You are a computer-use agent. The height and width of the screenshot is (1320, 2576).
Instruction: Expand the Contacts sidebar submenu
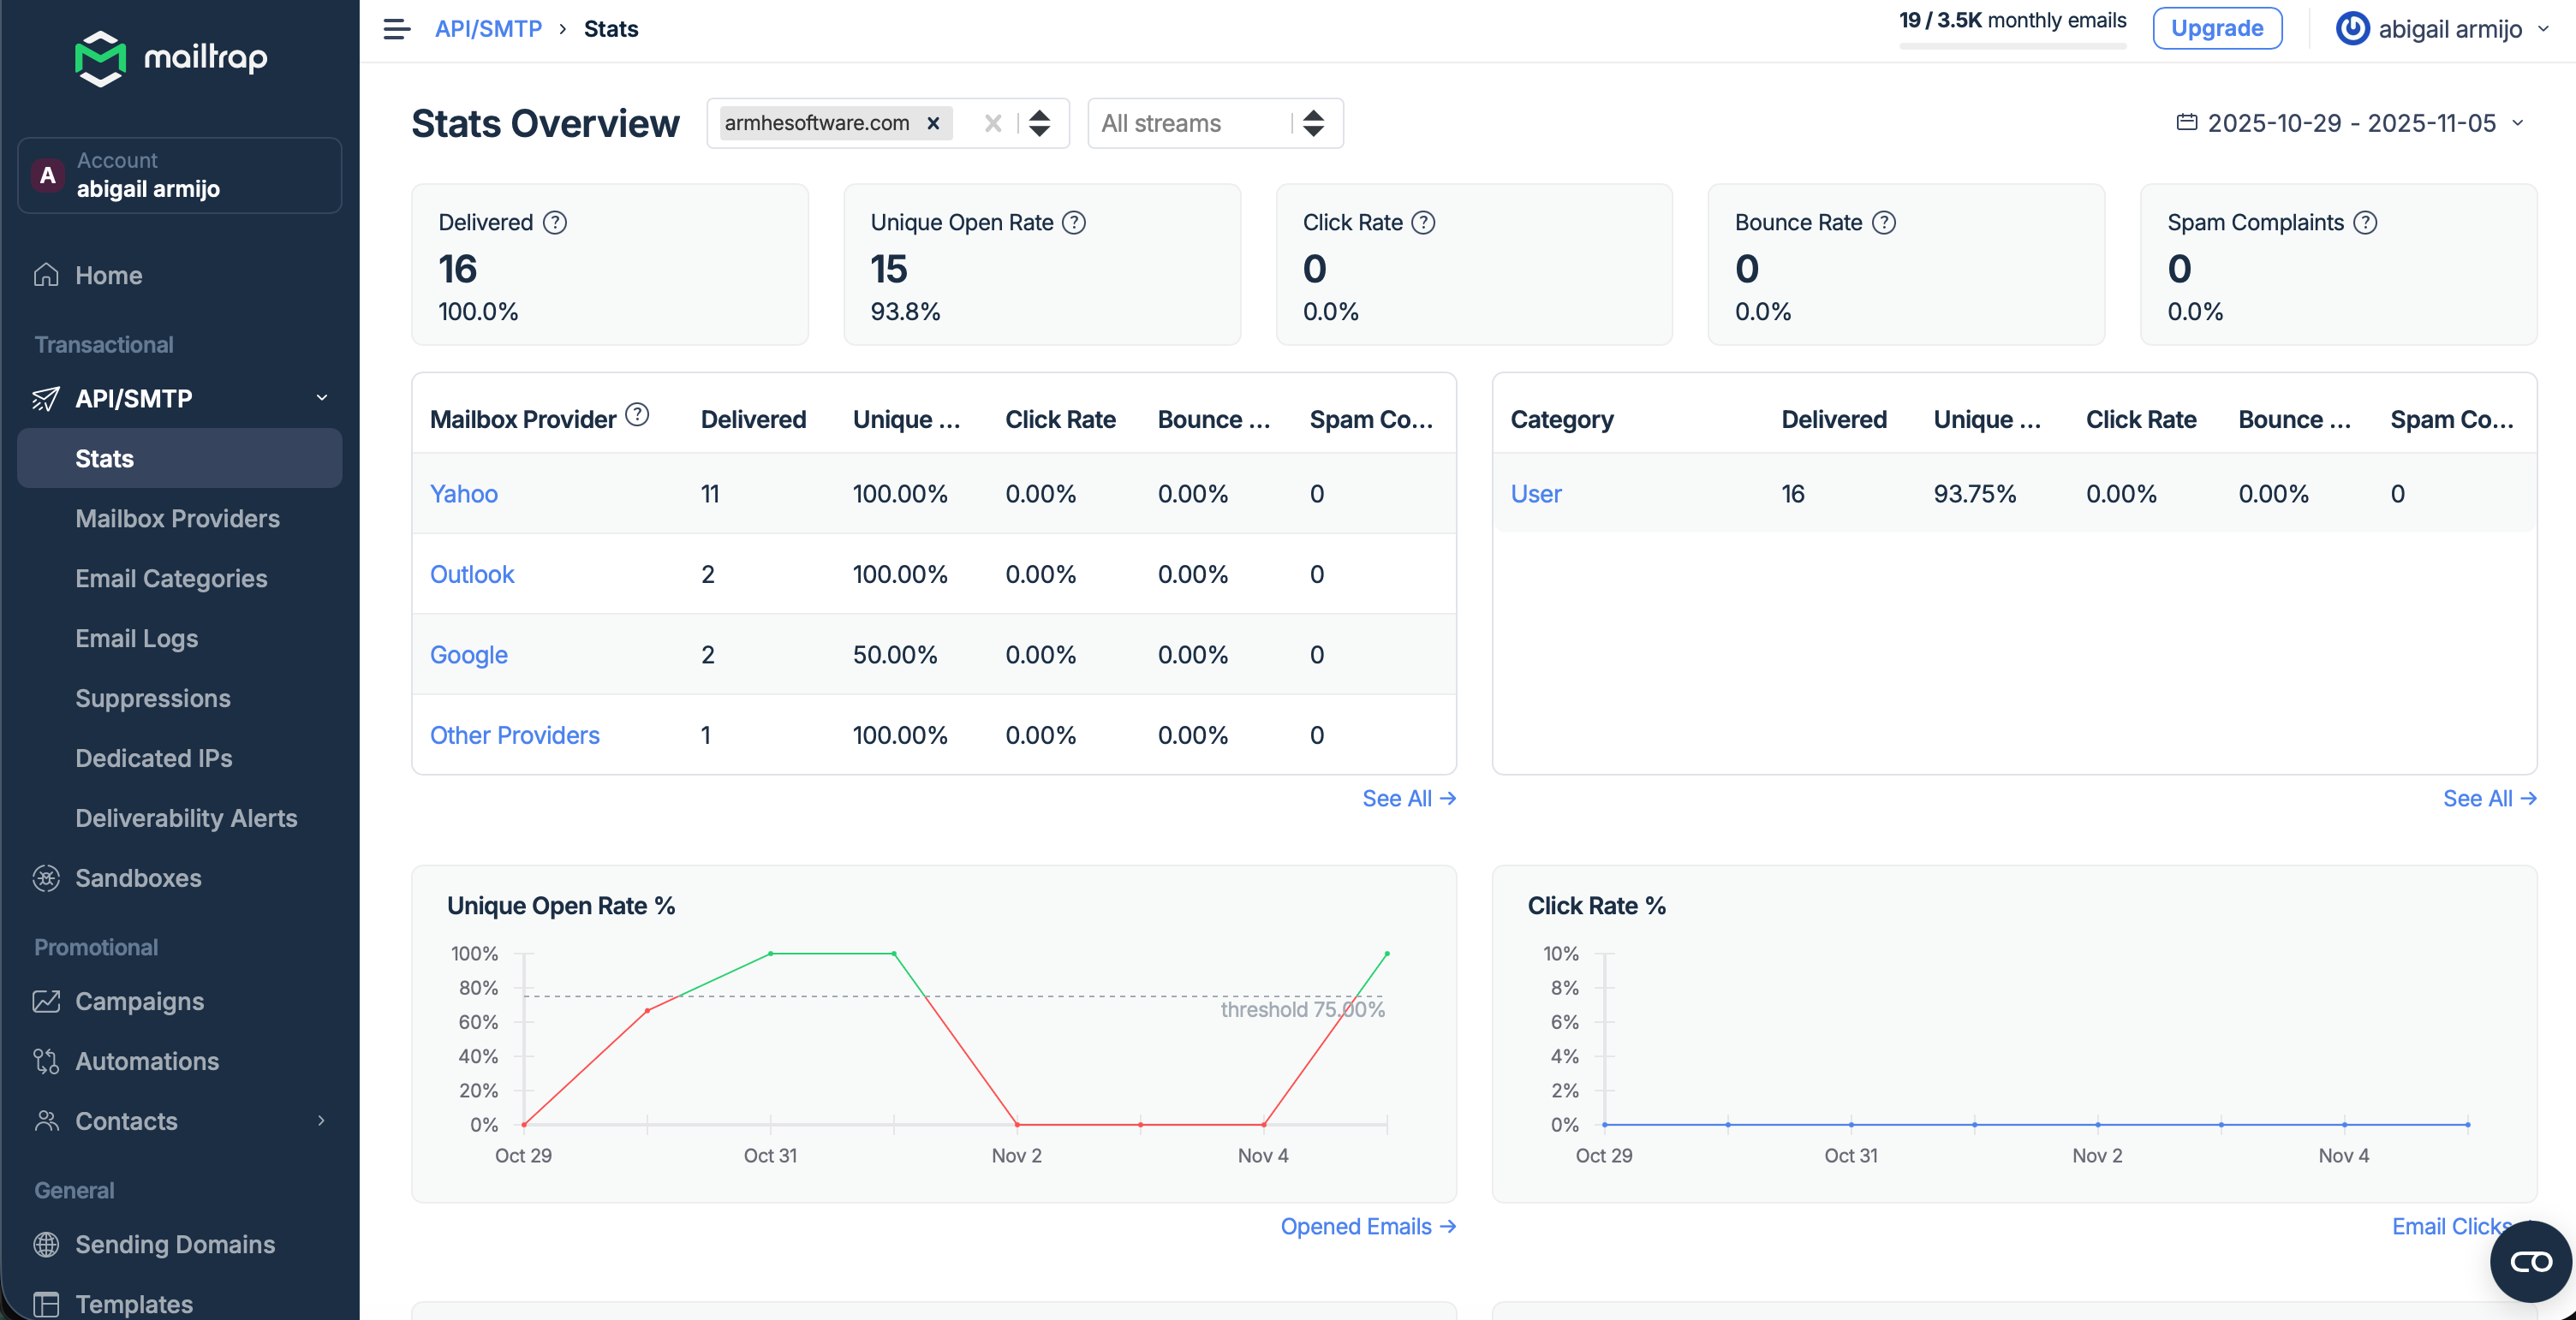(322, 1121)
